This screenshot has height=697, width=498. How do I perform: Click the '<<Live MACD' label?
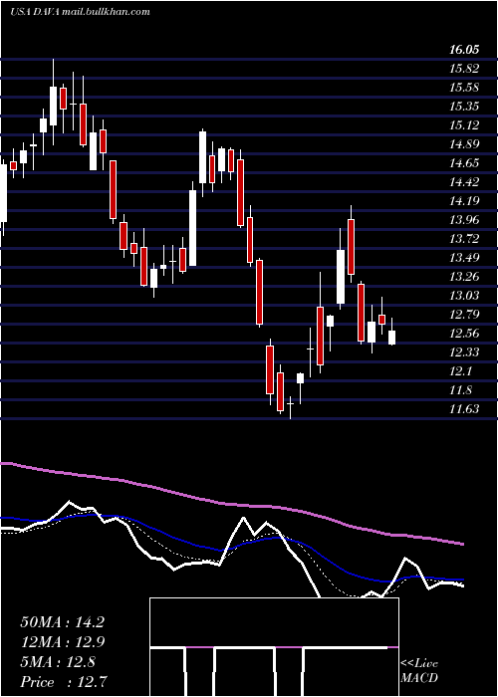tap(419, 671)
